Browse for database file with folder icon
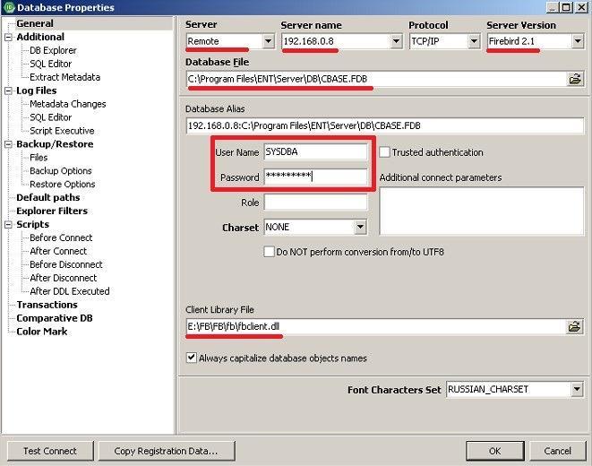The image size is (592, 466). coord(575,79)
